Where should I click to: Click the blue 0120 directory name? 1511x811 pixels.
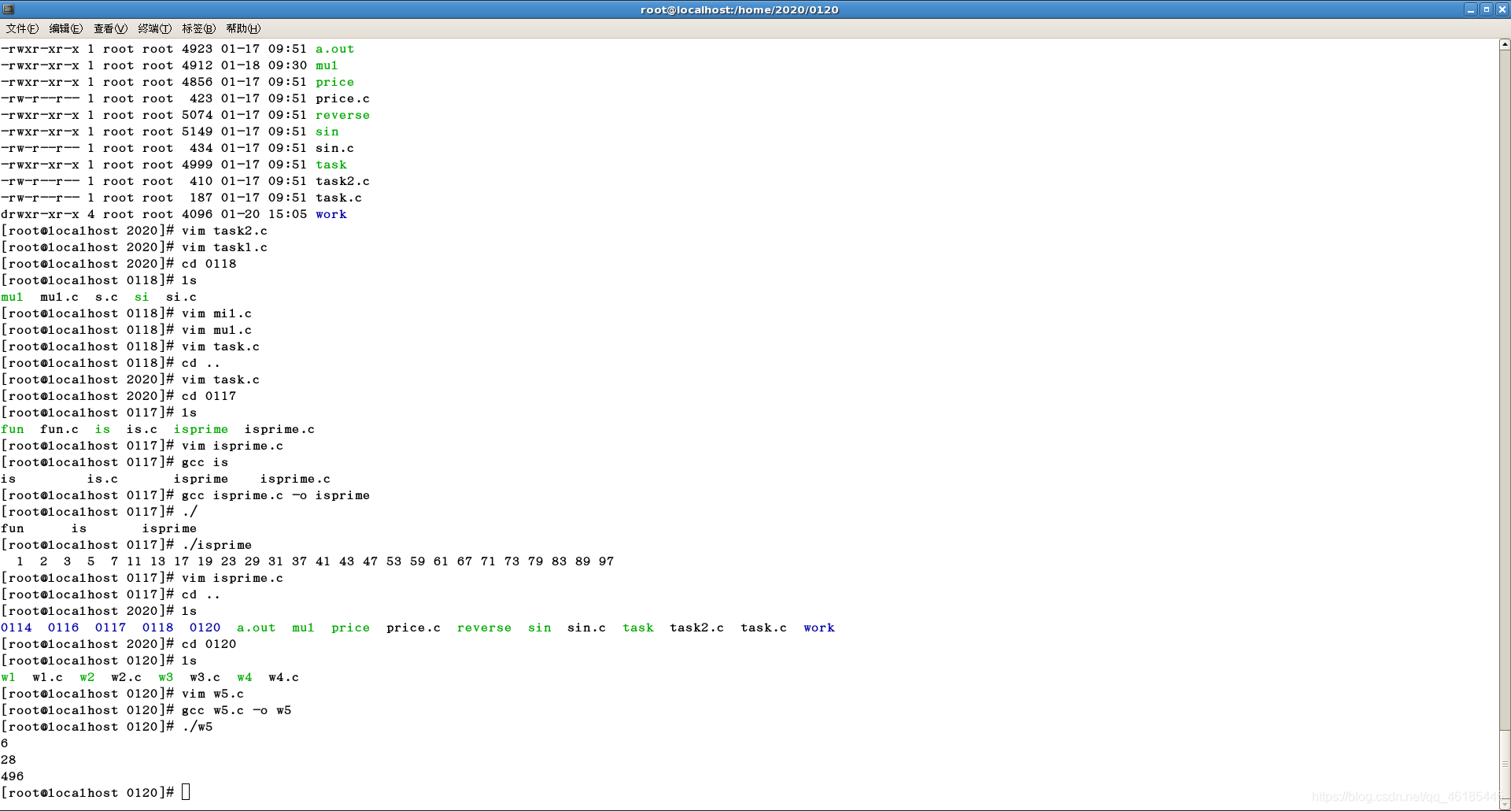pos(205,628)
